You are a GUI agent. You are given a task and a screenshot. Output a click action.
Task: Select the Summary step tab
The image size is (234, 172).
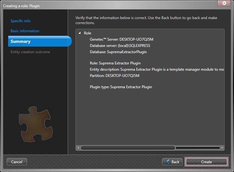pos(21,41)
